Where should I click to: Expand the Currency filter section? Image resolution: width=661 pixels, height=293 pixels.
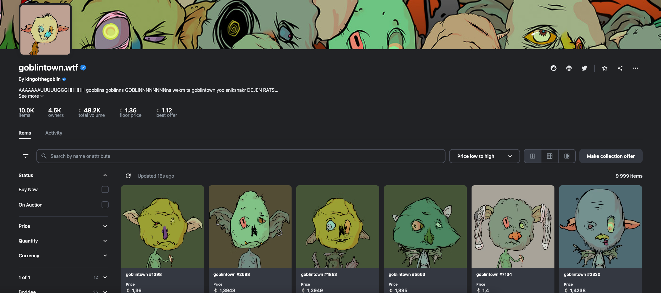pyautogui.click(x=63, y=256)
